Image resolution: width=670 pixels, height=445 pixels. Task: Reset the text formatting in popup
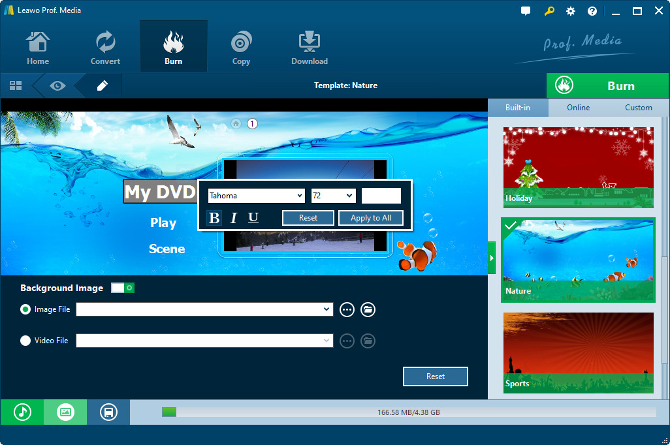coord(308,218)
